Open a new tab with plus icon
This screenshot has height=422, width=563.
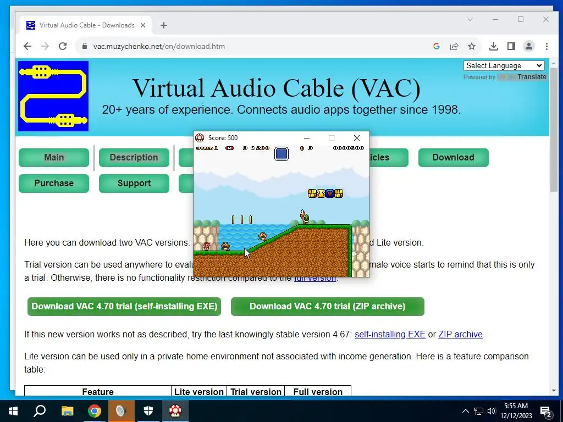(164, 25)
